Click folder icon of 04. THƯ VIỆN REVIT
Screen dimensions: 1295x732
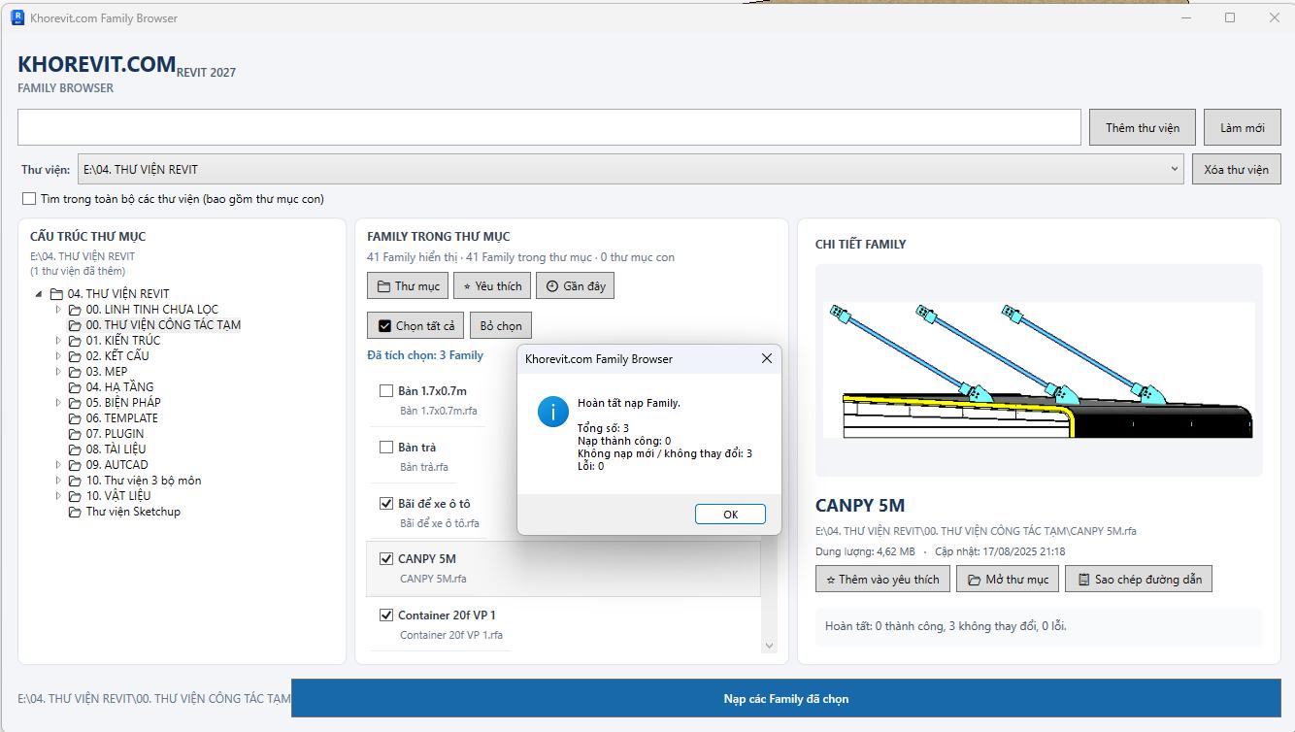click(56, 294)
